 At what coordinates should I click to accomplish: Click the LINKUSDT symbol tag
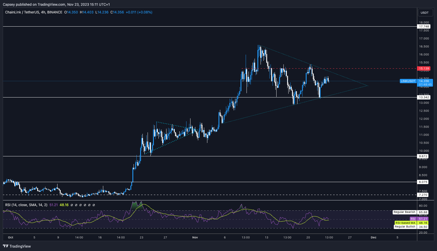click(408, 81)
